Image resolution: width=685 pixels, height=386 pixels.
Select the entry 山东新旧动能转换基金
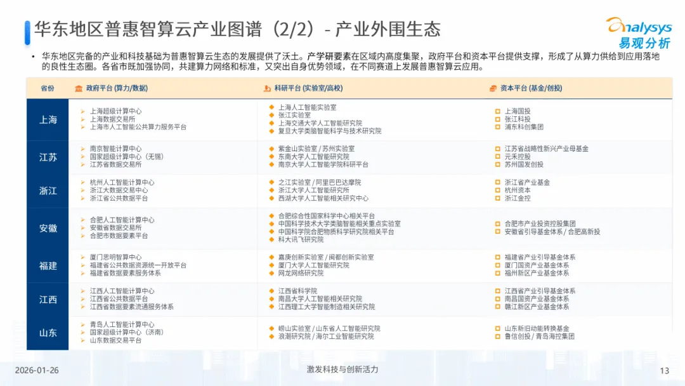[537, 329]
